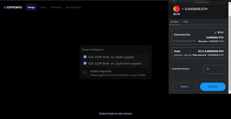Click the 0.01 CCIP-BnM on BASE sepolia row
Image resolution: width=231 pixels, height=119 pixels.
(116, 57)
